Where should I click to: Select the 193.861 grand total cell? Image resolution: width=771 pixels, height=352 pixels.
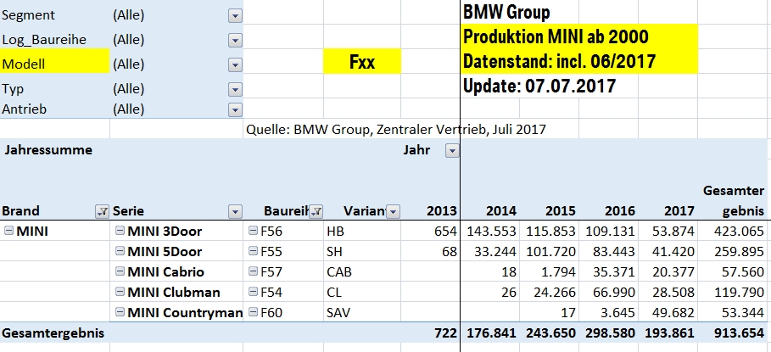pos(668,332)
